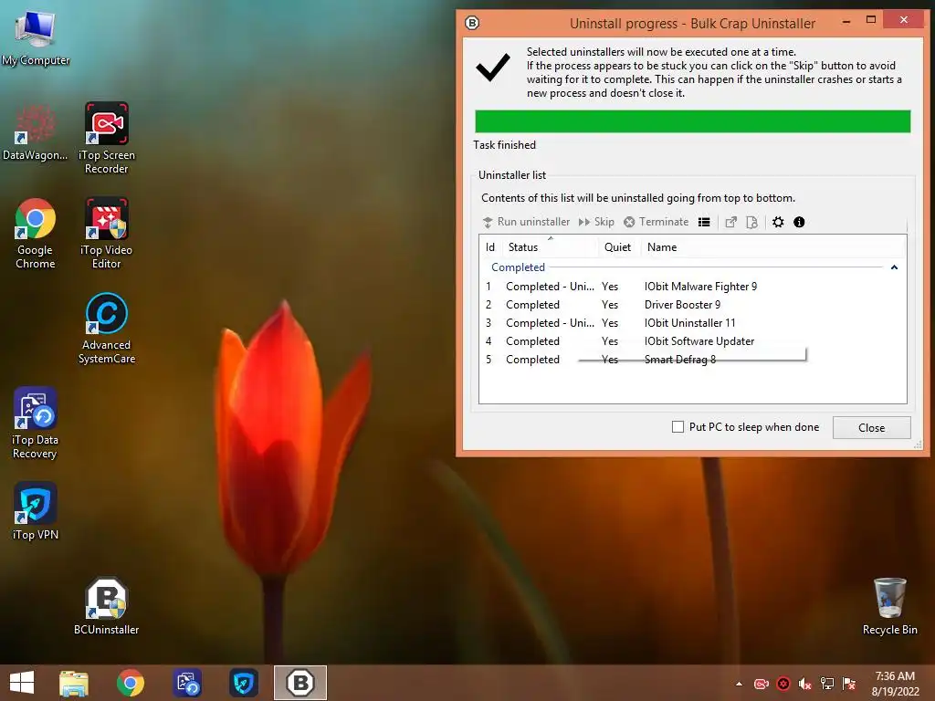This screenshot has width=935, height=701.
Task: Select Advanced SystemCare desktop icon
Action: coord(106,329)
